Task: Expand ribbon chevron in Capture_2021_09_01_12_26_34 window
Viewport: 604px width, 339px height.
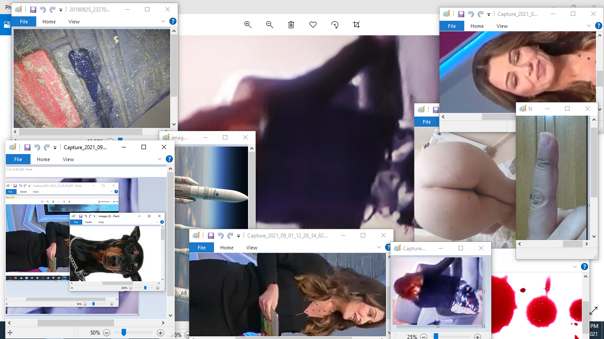Action: (379, 248)
